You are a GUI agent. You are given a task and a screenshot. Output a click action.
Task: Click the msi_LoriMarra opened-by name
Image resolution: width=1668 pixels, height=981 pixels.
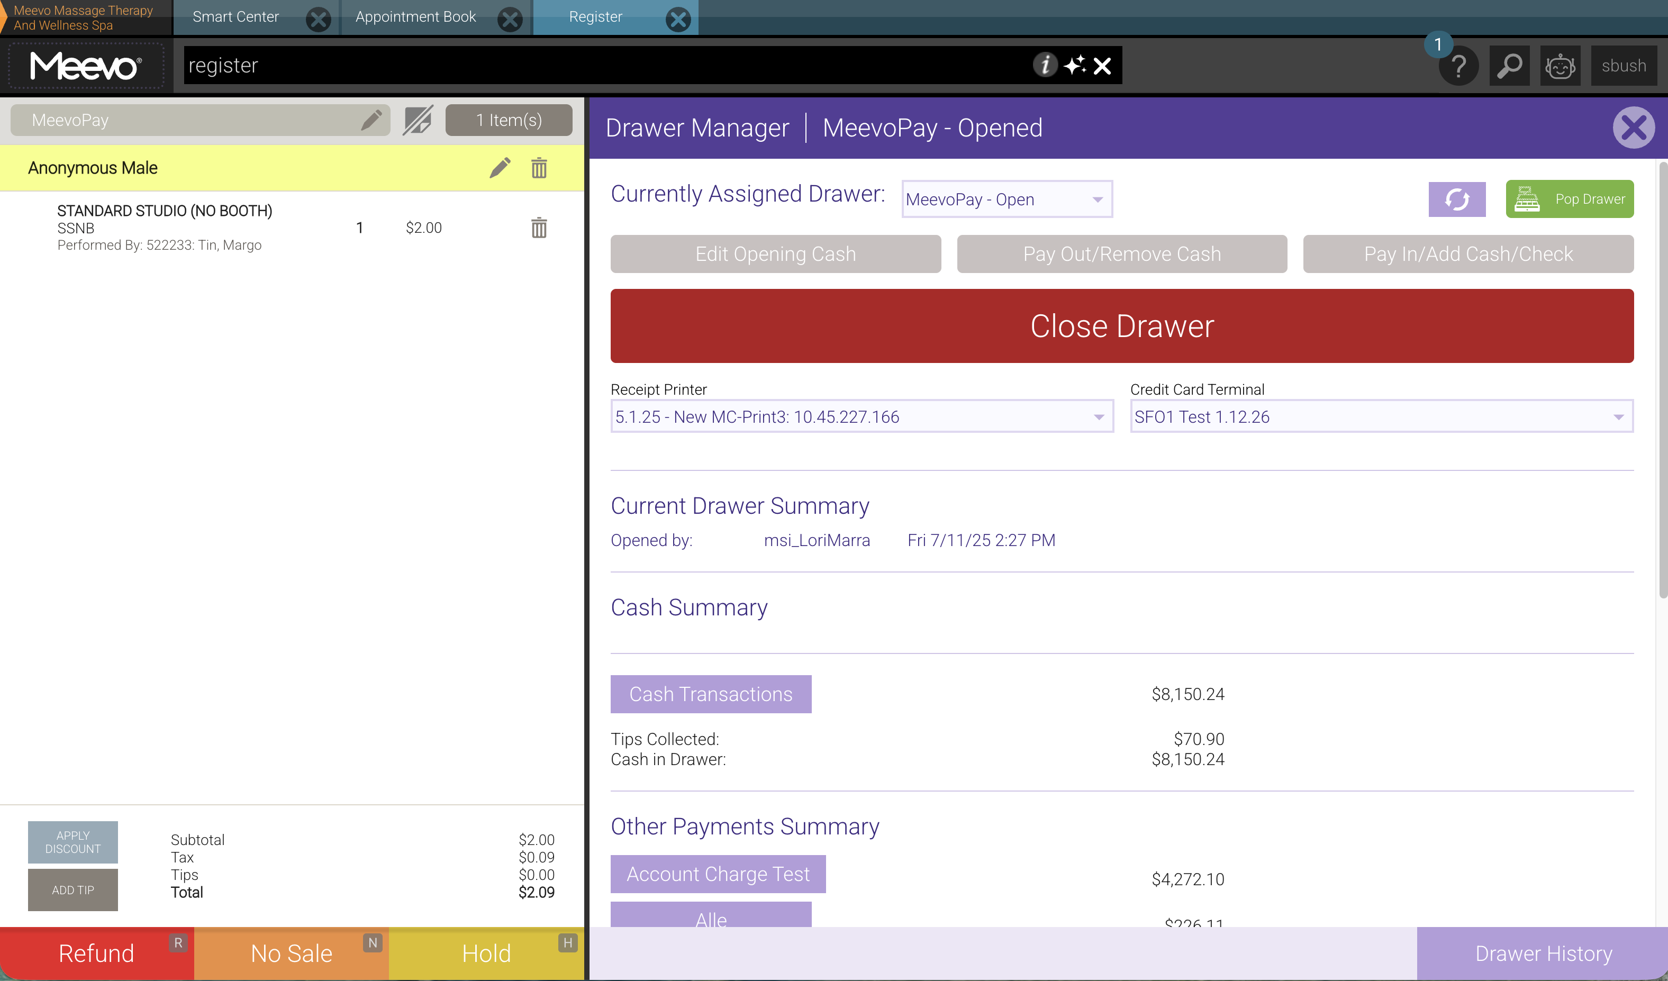click(x=817, y=540)
